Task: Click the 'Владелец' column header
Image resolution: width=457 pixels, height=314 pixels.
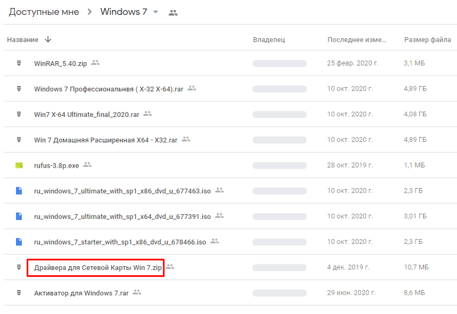Action: pos(269,39)
